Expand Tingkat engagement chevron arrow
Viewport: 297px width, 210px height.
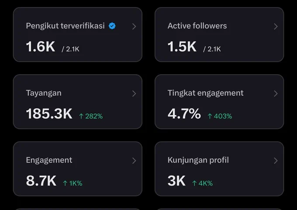276,94
